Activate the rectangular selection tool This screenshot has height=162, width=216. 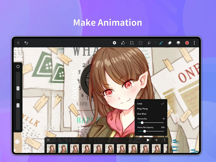141,43
